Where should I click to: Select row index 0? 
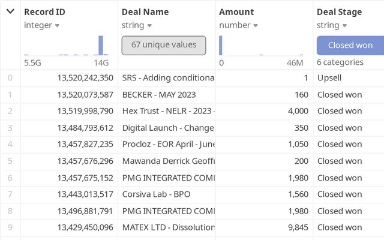point(10,78)
